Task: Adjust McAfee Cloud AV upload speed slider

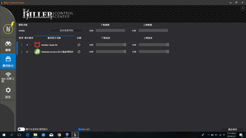Action: (x=167, y=45)
